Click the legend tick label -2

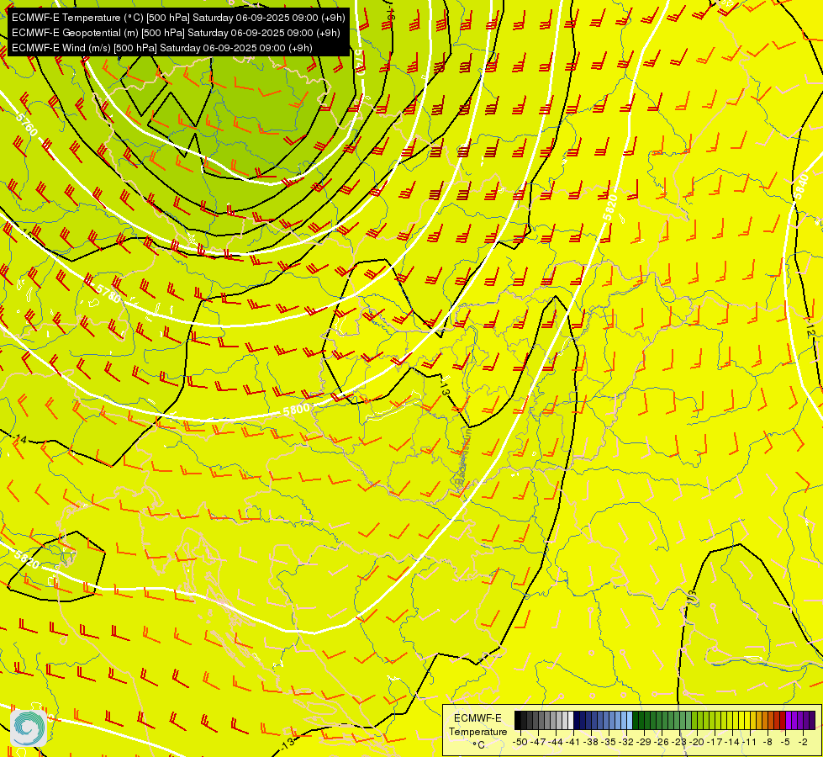click(803, 742)
